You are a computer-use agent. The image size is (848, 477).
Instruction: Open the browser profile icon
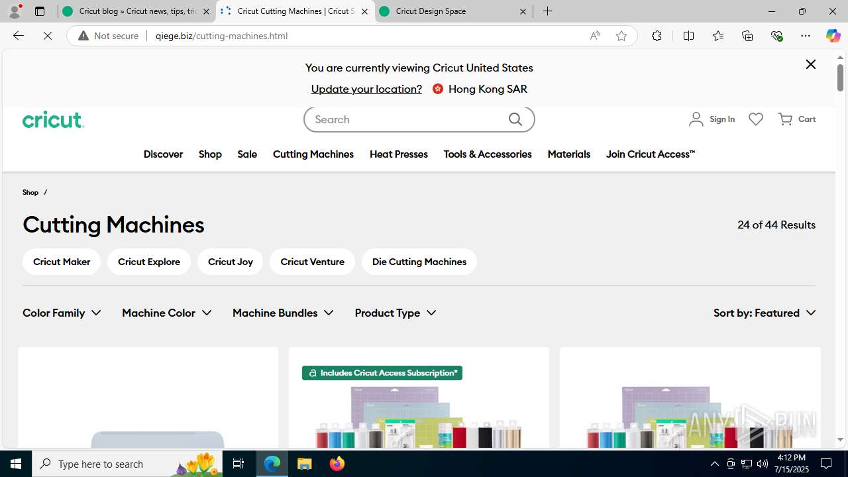point(15,11)
